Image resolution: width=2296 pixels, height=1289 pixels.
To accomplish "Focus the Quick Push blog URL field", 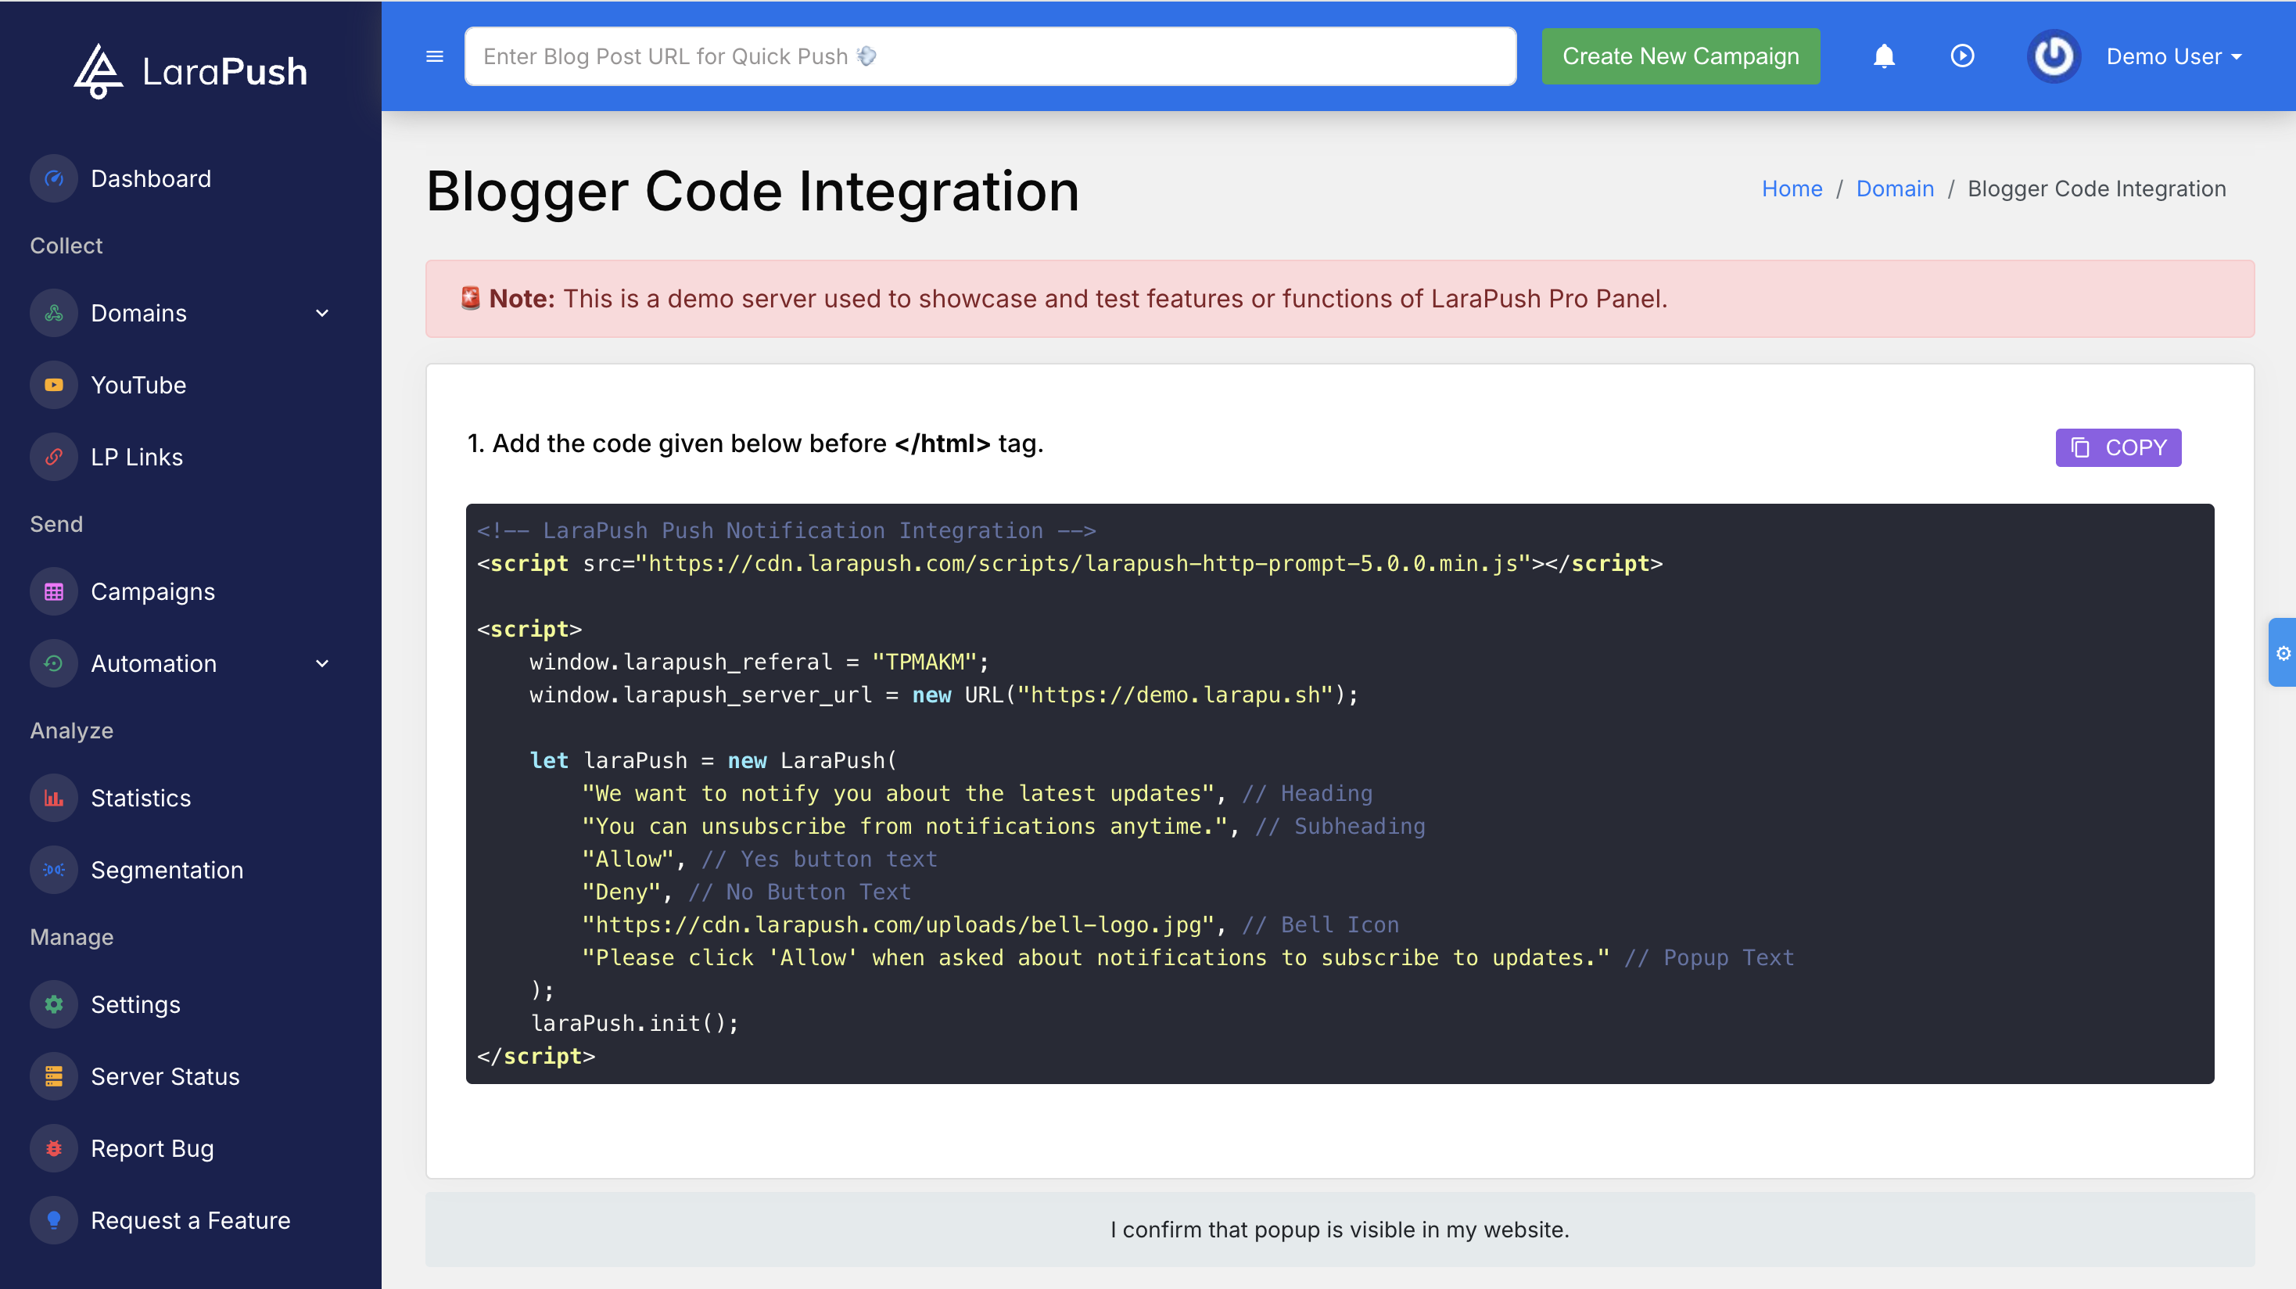I will click(x=990, y=56).
